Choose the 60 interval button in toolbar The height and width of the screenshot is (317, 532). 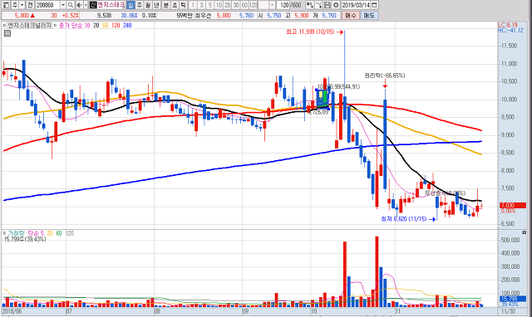[244, 5]
